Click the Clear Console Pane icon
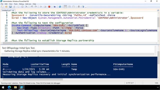Viewport: 160px width, 90px height. (26, 7)
